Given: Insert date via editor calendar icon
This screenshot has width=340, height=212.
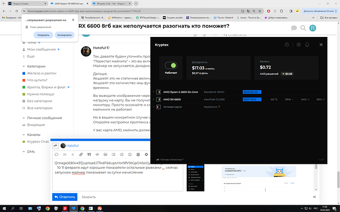Looking at the screenshot, I should pyautogui.click(x=138, y=154).
